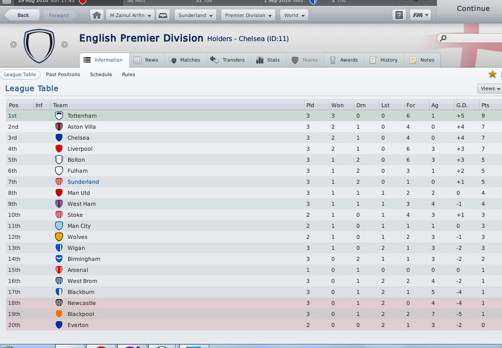502x348 pixels.
Task: Open the inbox tray icon
Action: 163,16
